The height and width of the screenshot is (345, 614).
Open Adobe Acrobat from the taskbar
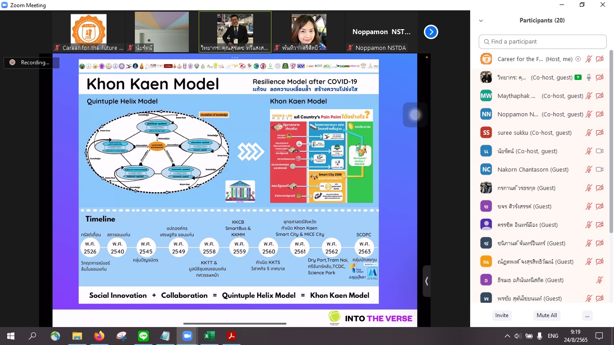point(231,336)
